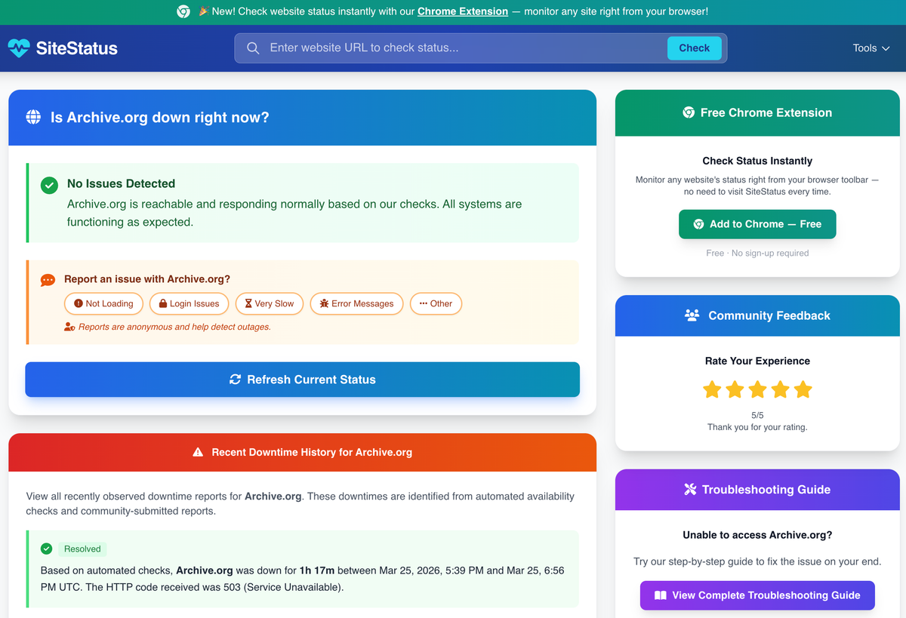Click Refresh Current Status button
The image size is (906, 618).
click(302, 380)
